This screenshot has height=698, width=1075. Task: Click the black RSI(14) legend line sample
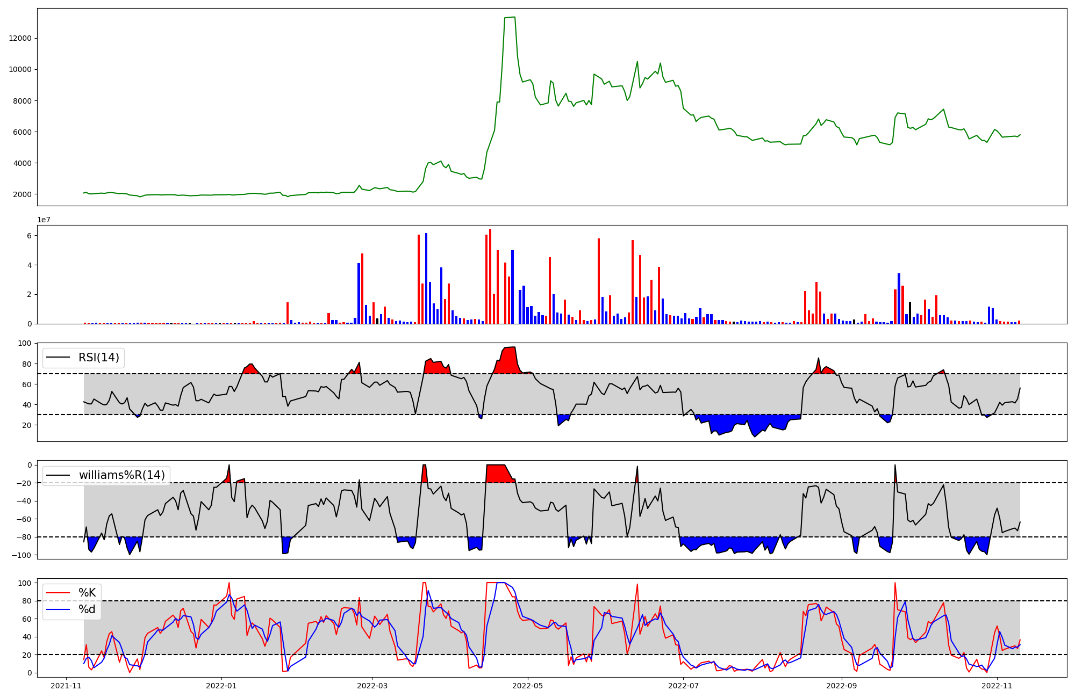point(58,358)
